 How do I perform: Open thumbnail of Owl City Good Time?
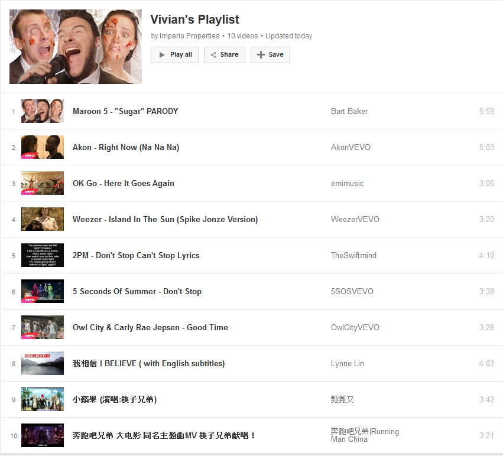[x=43, y=327]
